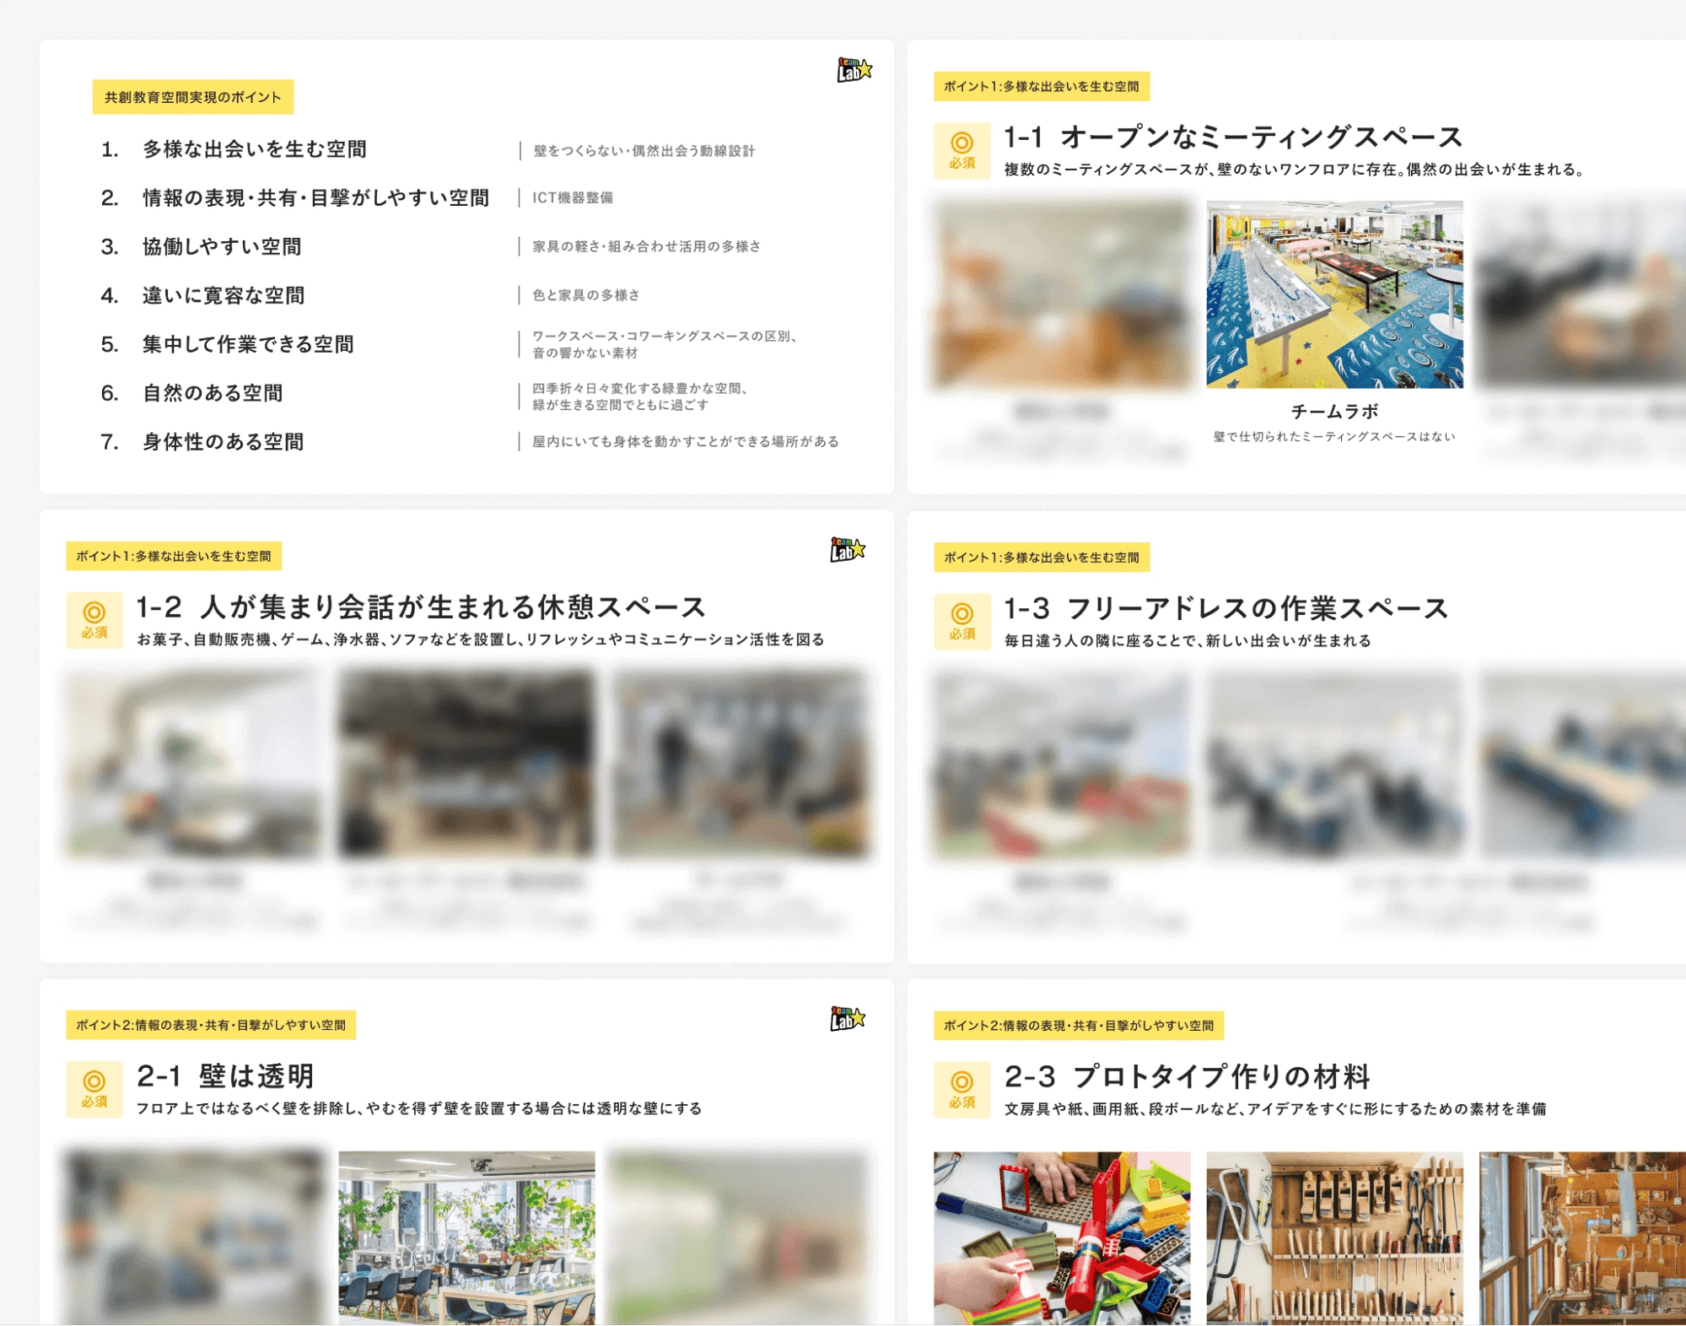The height and width of the screenshot is (1326, 1686).
Task: Click the 必須 badge beside heading 1-2
Action: (x=94, y=620)
